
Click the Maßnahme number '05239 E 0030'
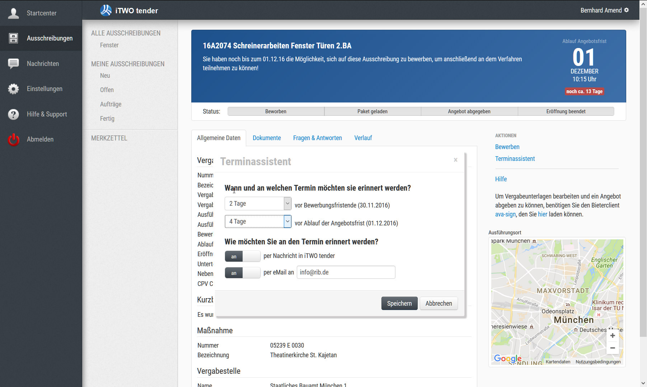click(287, 345)
